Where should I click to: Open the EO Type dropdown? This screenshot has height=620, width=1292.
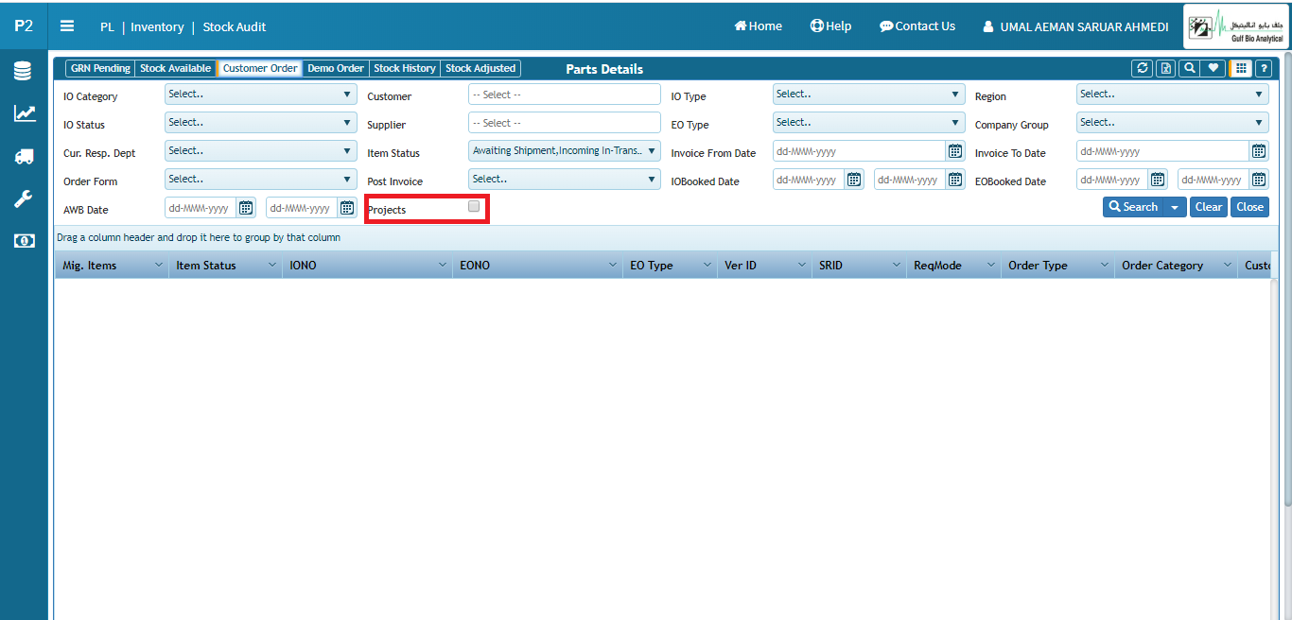click(868, 123)
